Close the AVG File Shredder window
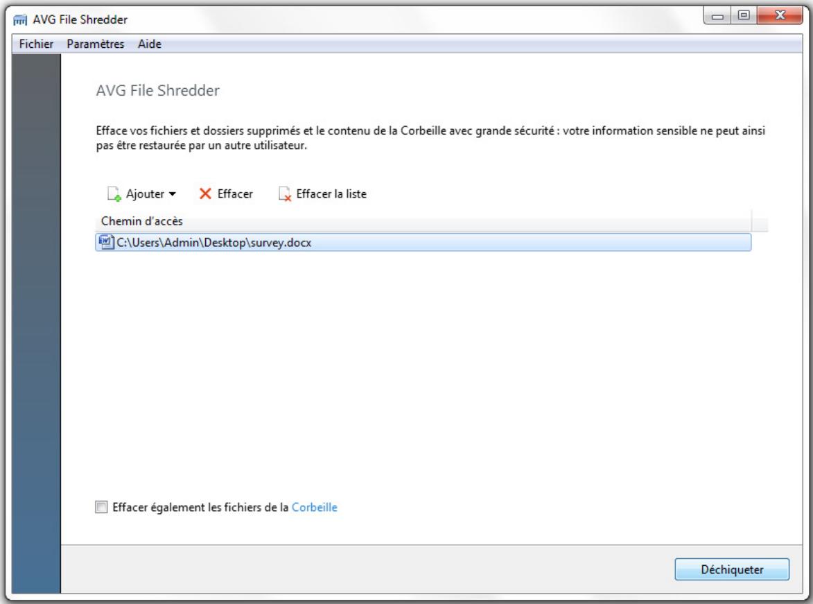This screenshot has width=813, height=604. 780,15
